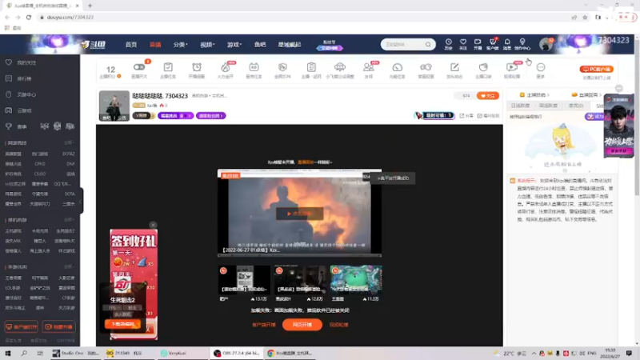Click inside the header search field
The width and height of the screenshot is (640, 360).
(403, 45)
